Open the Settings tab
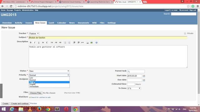This screenshot has width=200, height=112. pyautogui.click(x=112, y=23)
